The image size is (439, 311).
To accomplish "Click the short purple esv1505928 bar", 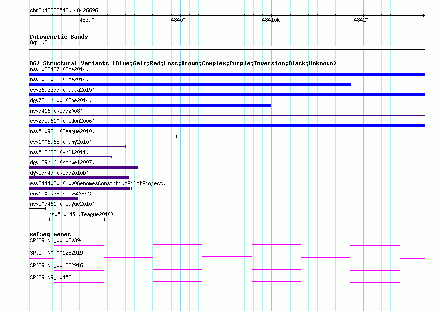I will pyautogui.click(x=53, y=198).
